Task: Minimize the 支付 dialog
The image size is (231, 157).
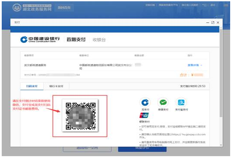Action: (208, 23)
